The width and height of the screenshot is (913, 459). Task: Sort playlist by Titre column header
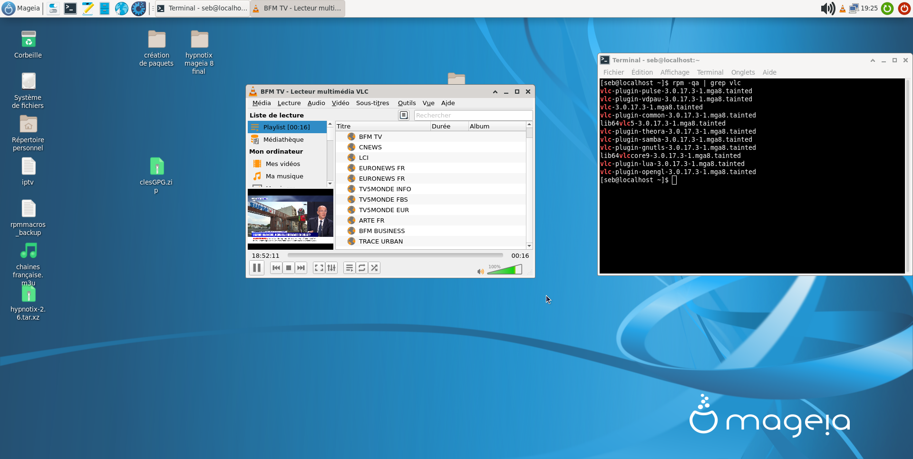(383, 126)
